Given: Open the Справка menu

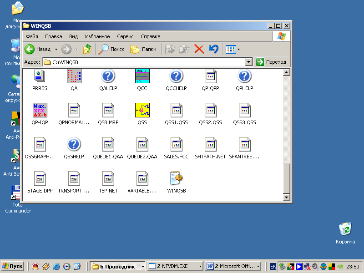Looking at the screenshot, I should coord(151,36).
